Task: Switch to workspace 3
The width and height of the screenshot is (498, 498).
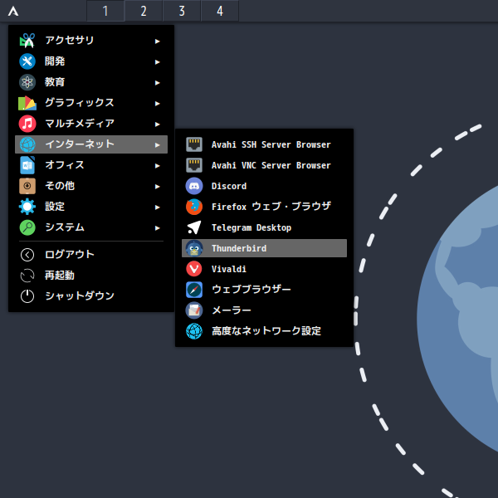Action: point(182,11)
